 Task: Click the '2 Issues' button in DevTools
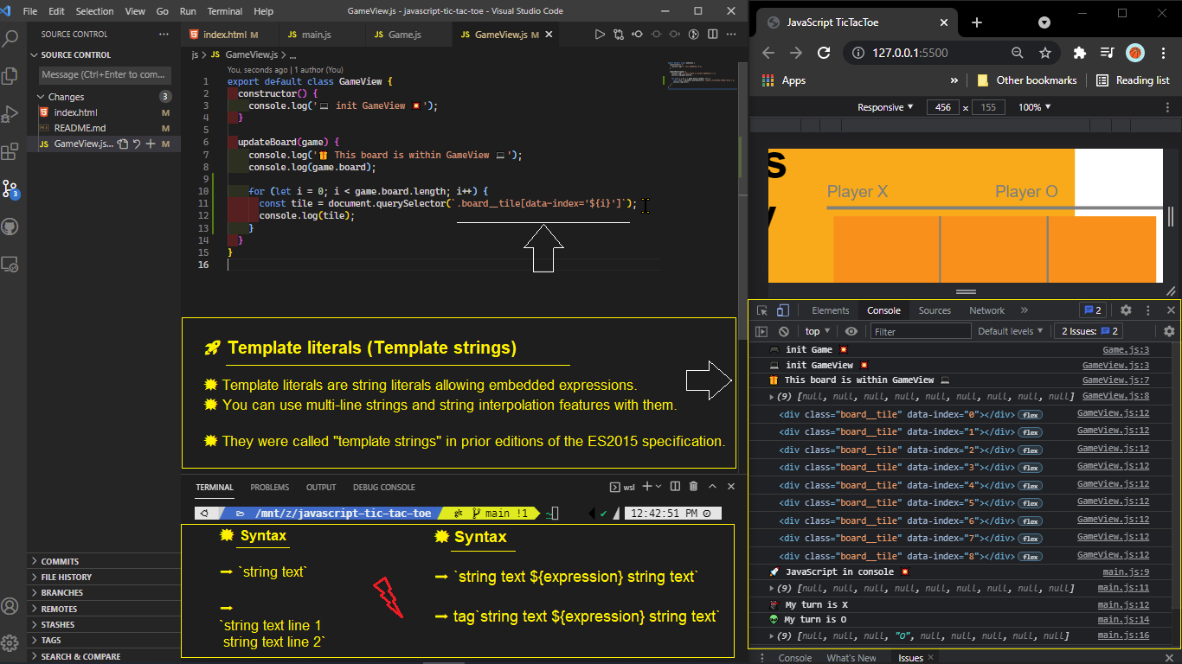click(x=1088, y=331)
